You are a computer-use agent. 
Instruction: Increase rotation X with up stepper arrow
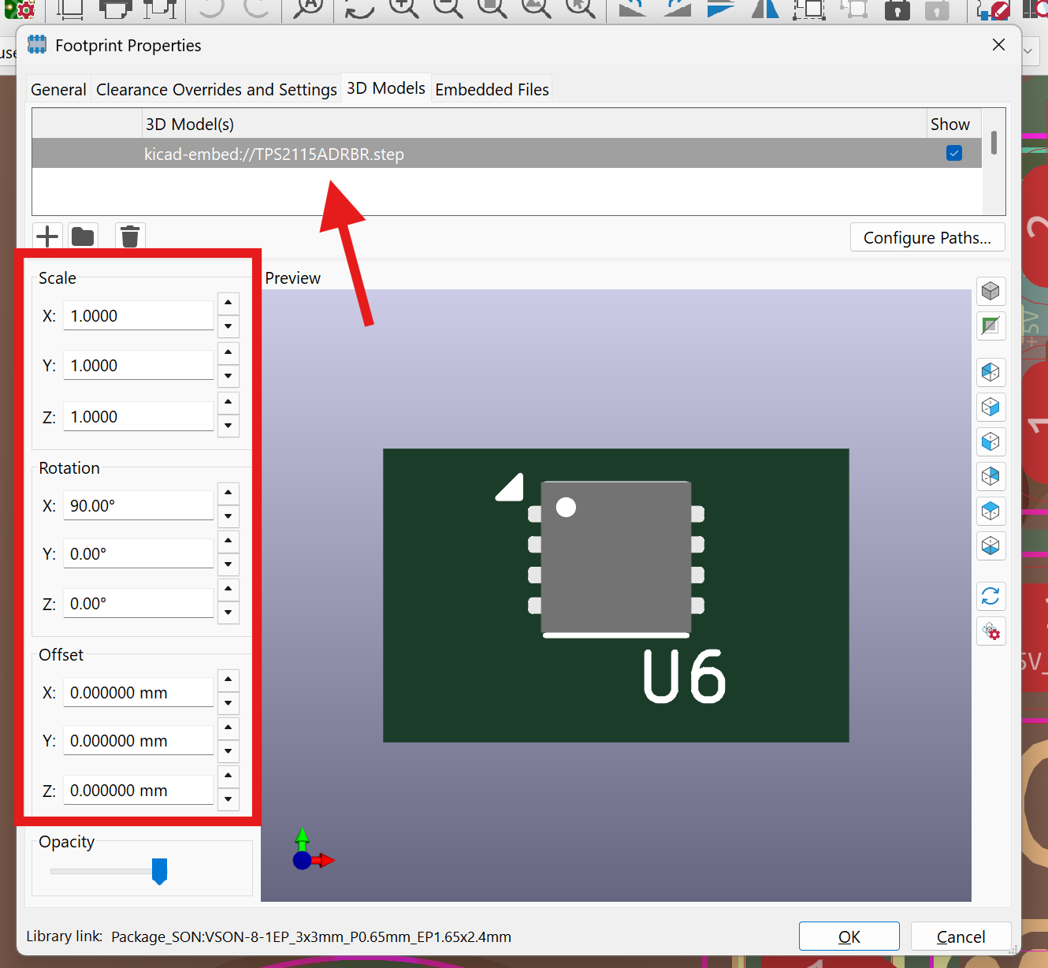point(228,493)
